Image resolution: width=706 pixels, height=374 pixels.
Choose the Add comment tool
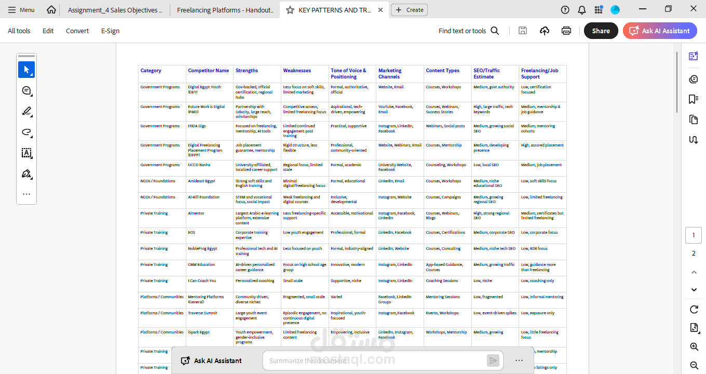pos(26,90)
